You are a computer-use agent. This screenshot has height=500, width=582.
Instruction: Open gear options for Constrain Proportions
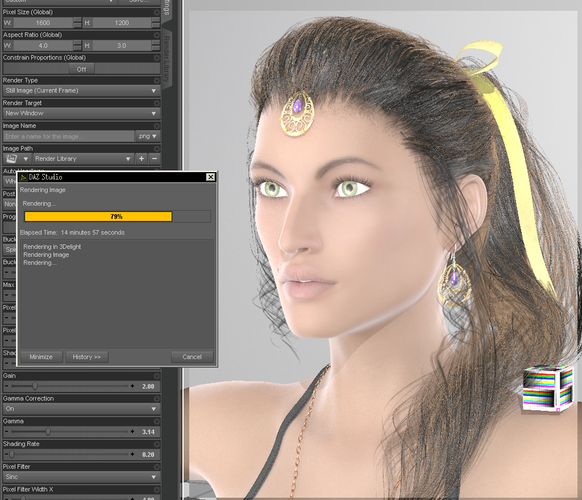coord(157,57)
